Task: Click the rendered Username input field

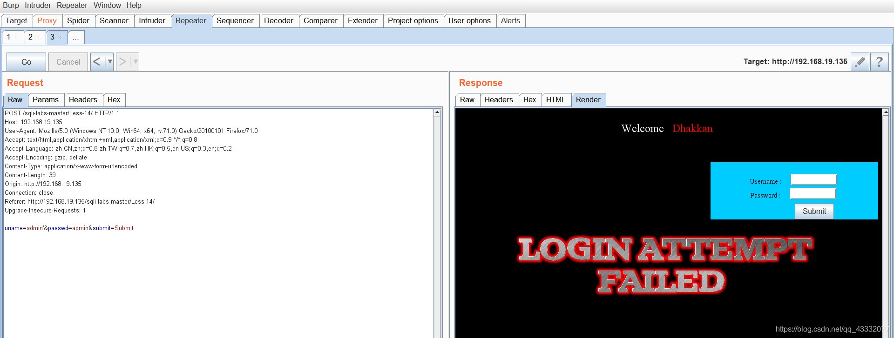Action: click(814, 179)
